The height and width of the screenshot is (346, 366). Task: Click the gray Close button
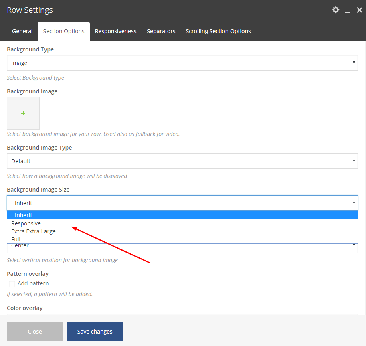tap(35, 332)
